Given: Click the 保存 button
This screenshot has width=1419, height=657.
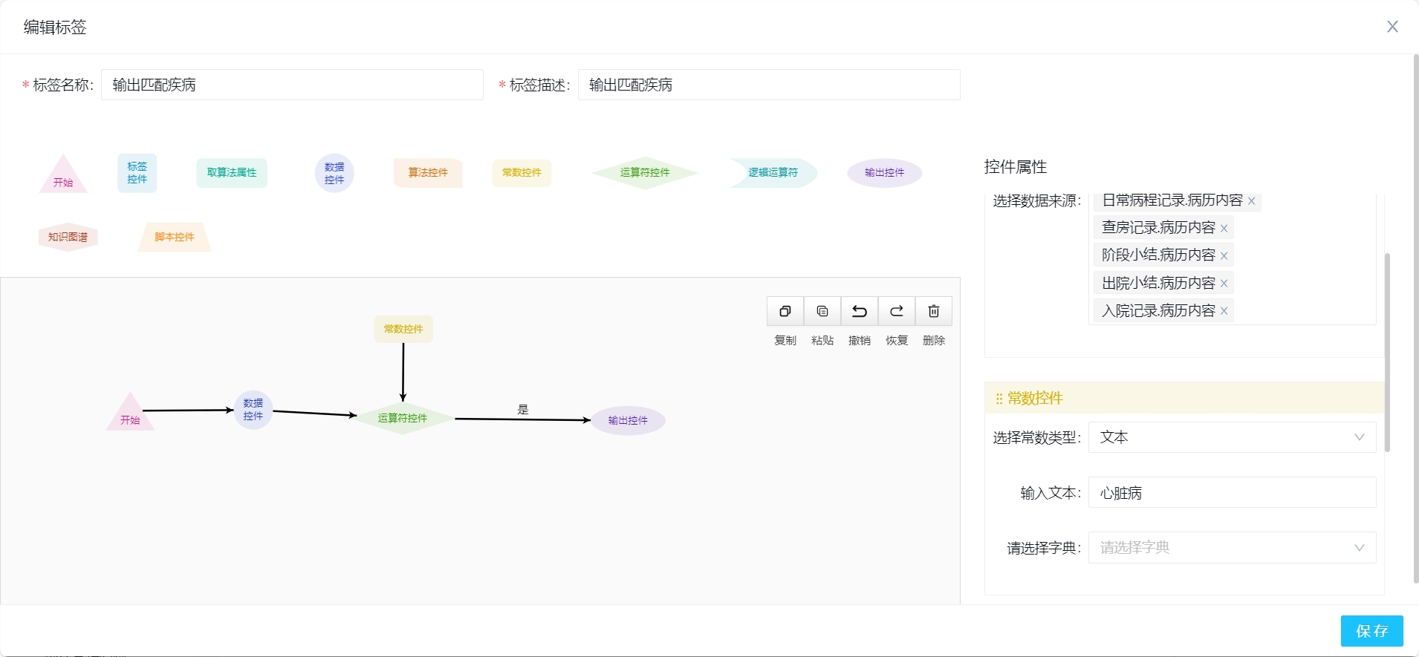Looking at the screenshot, I should tap(1372, 631).
